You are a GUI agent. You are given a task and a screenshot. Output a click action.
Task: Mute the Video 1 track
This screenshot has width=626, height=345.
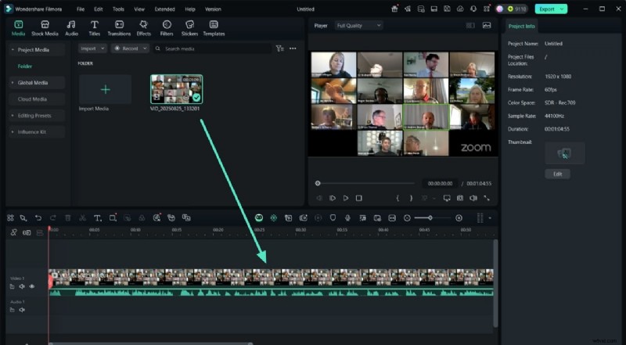[22, 286]
